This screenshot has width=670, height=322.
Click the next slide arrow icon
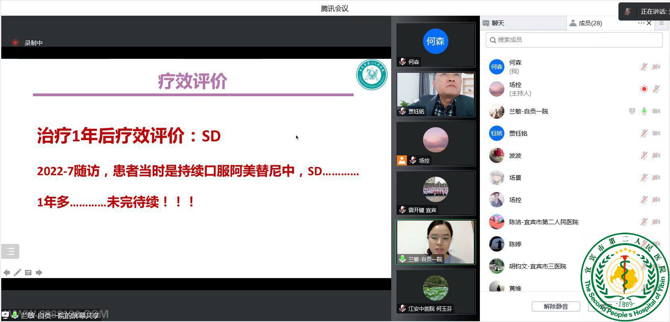pyautogui.click(x=39, y=273)
